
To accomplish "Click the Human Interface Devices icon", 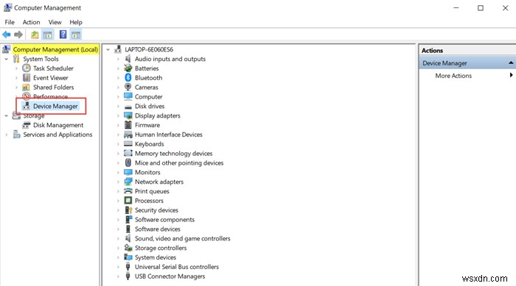I will click(x=128, y=135).
